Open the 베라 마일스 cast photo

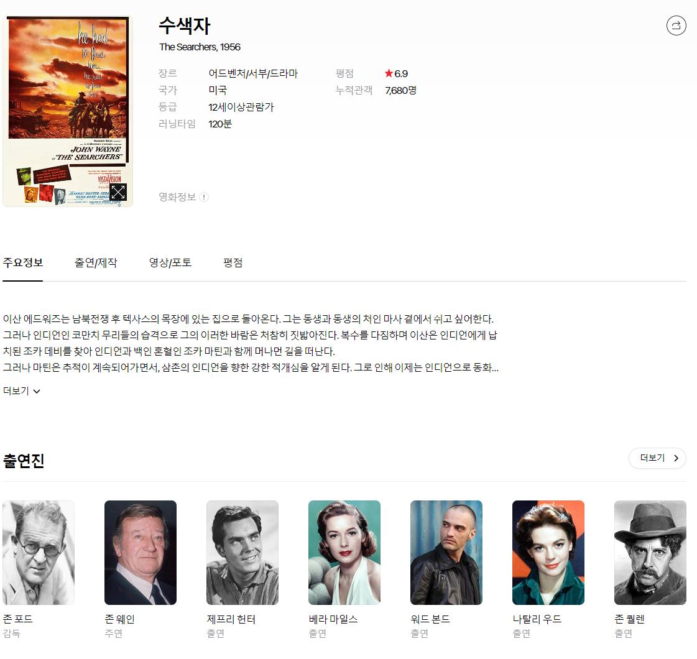[344, 552]
